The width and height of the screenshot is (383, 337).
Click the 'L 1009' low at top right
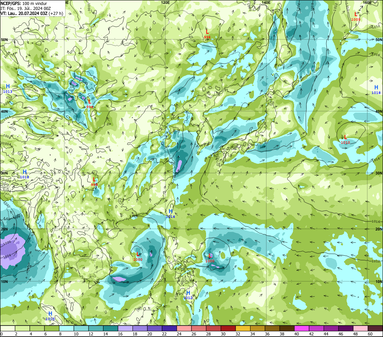click(x=356, y=16)
